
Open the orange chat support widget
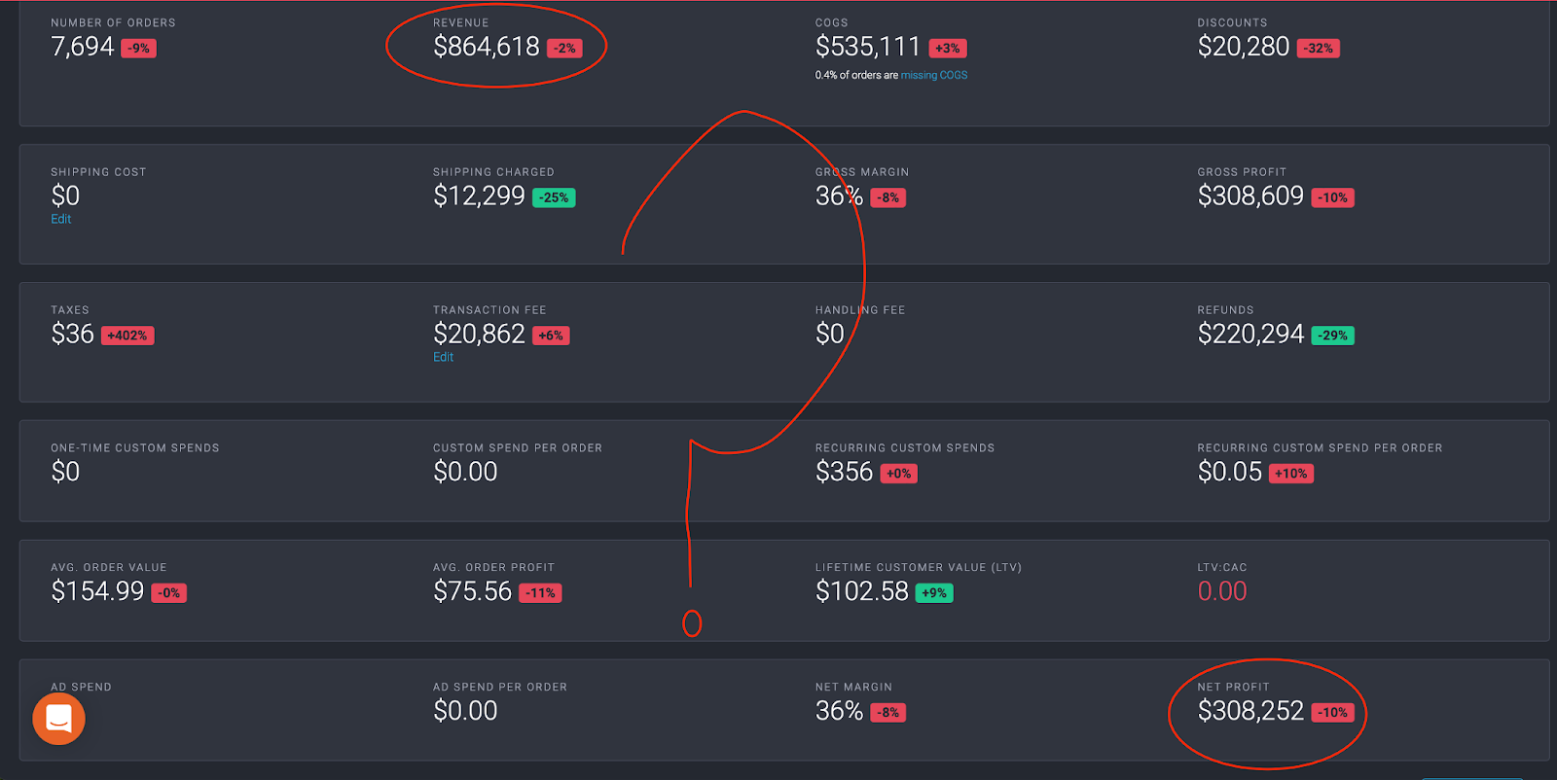tap(58, 719)
